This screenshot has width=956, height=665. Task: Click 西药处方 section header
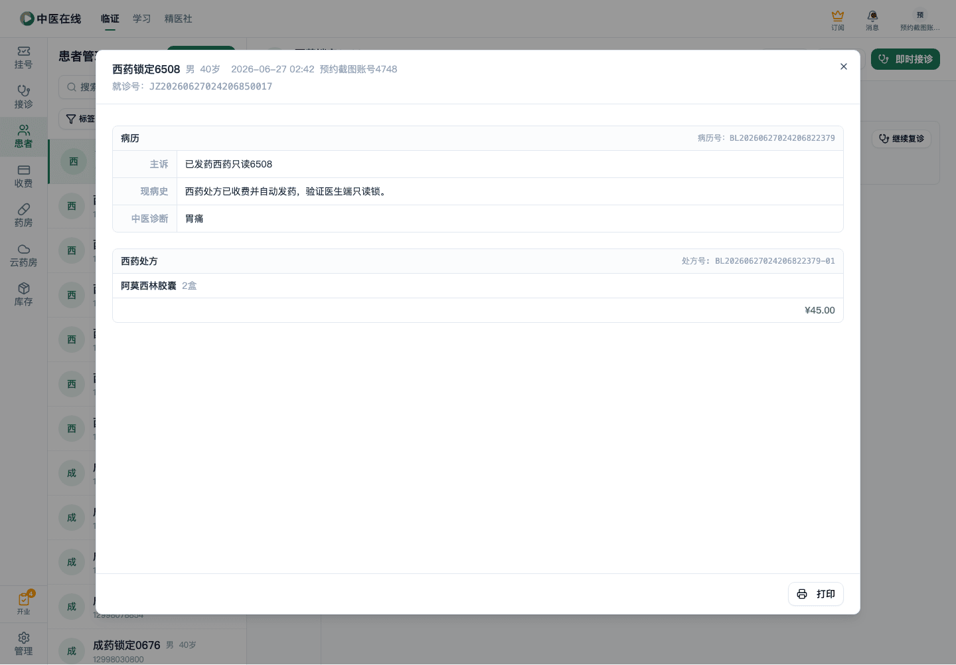pyautogui.click(x=139, y=261)
